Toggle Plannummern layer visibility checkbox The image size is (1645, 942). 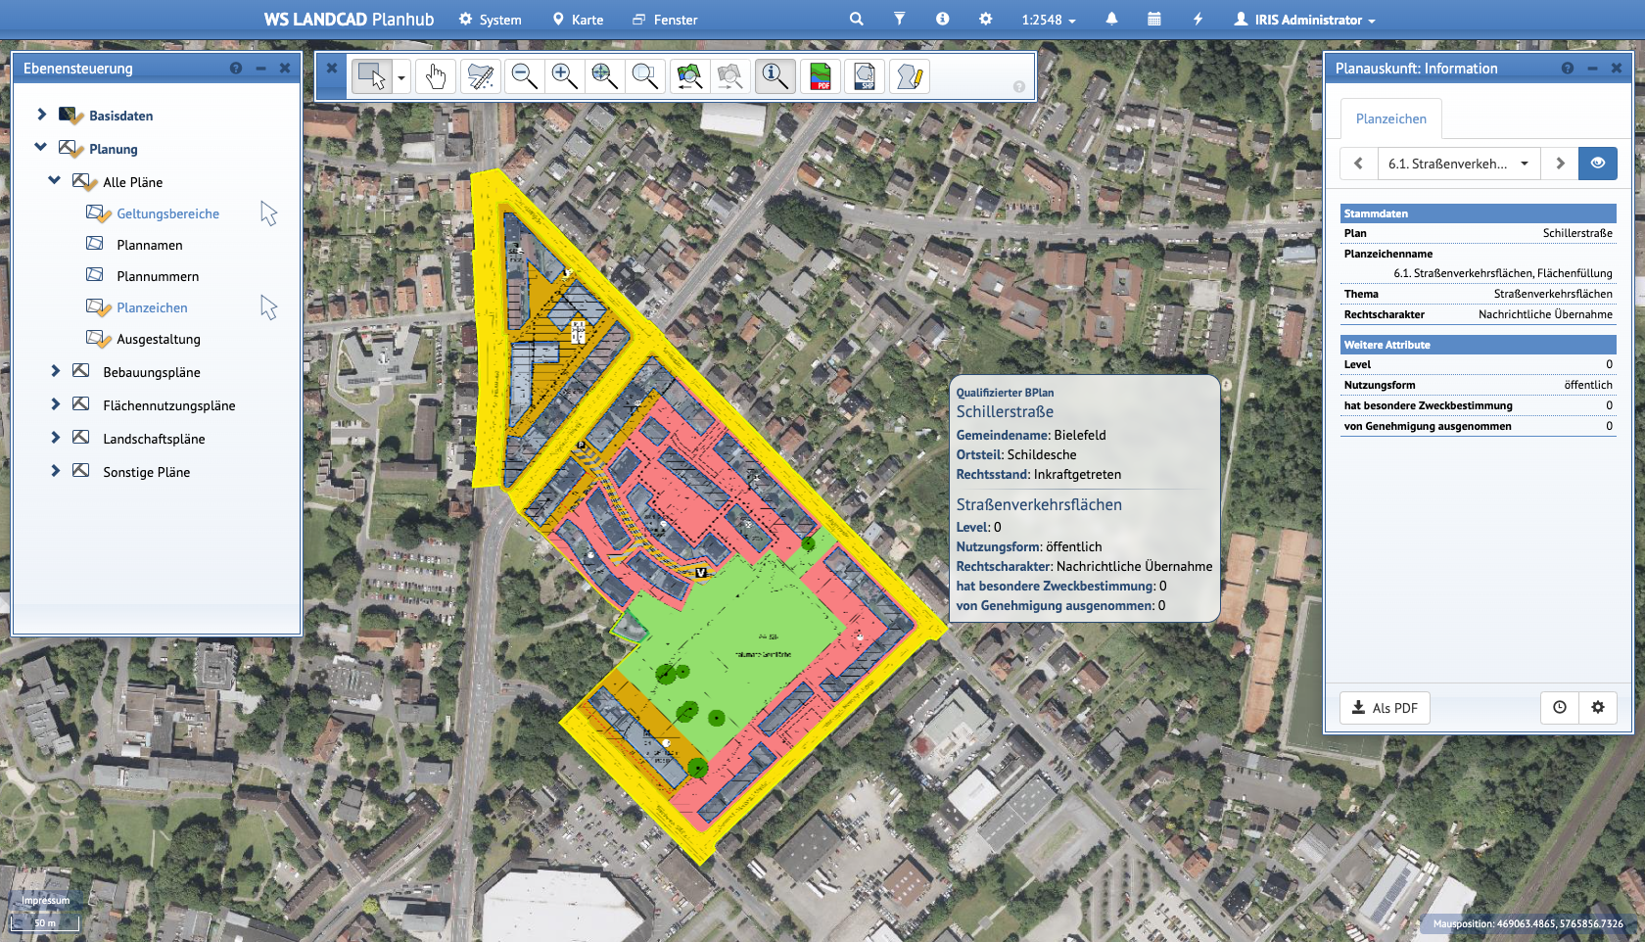click(x=95, y=275)
